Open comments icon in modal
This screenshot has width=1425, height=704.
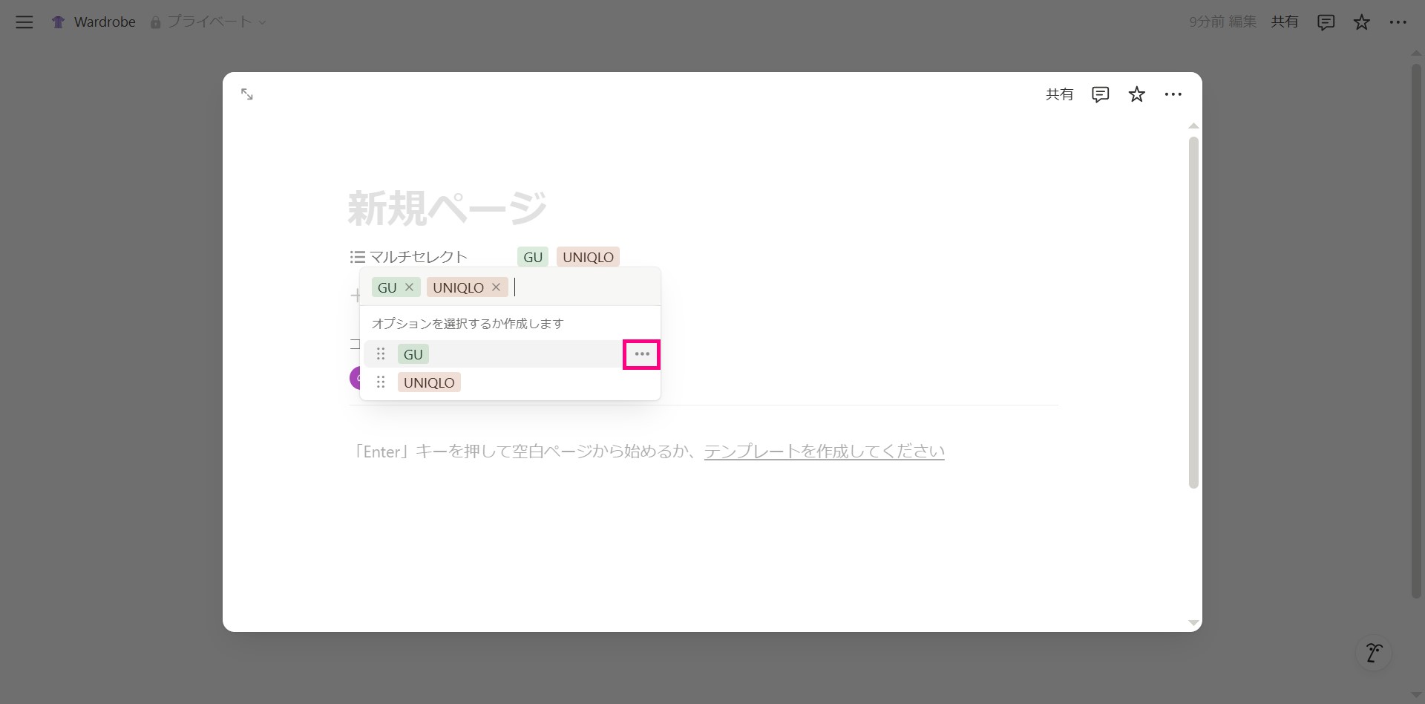click(1100, 94)
